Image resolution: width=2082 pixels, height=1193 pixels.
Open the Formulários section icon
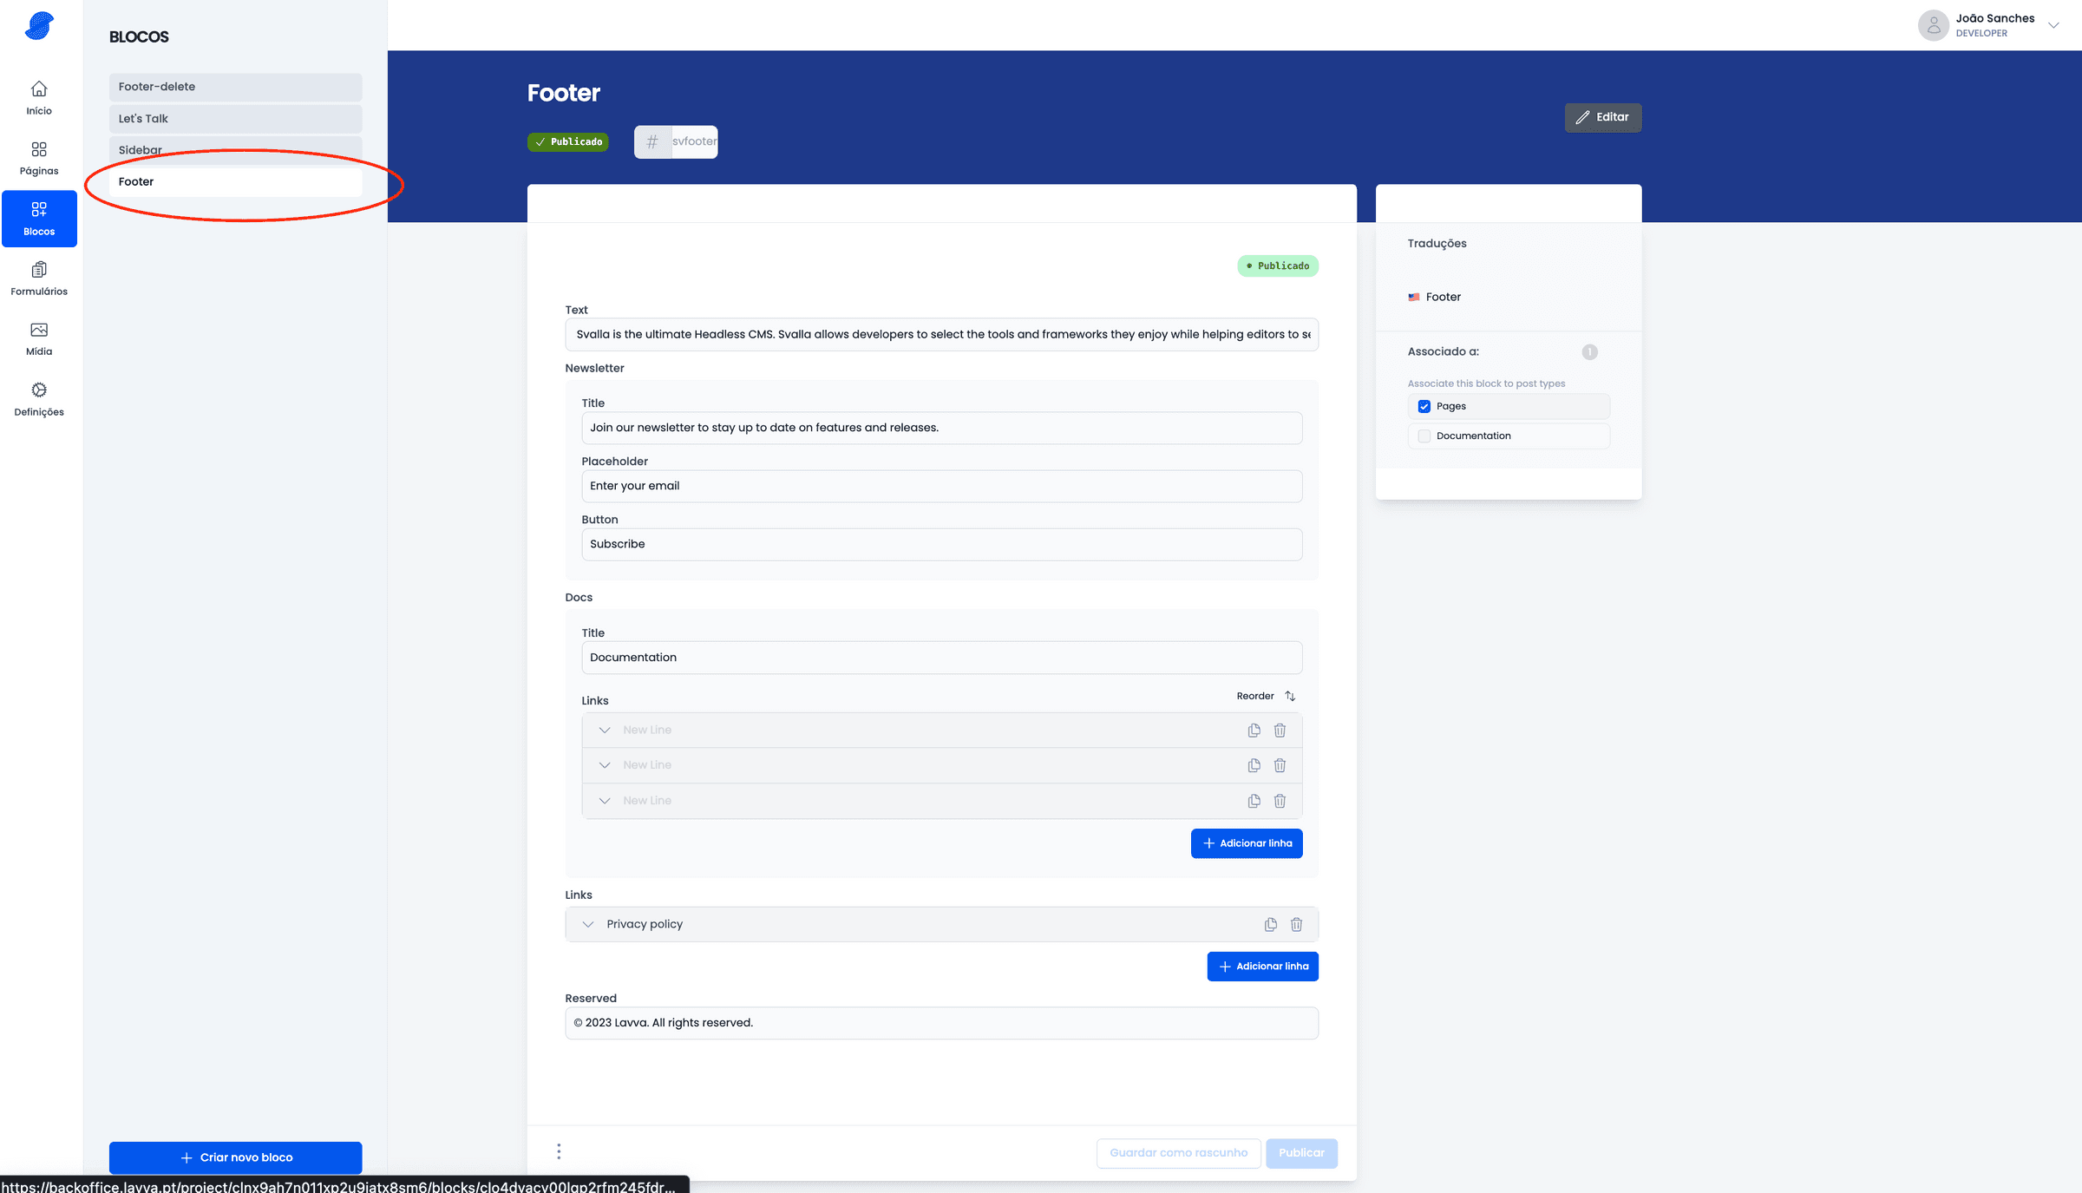click(39, 270)
